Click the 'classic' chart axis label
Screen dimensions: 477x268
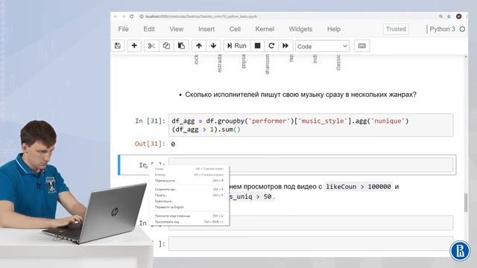tap(338, 63)
